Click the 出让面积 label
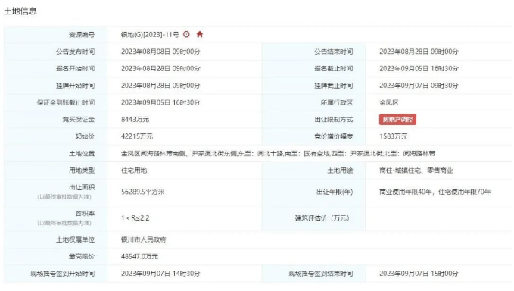This screenshot has width=514, height=291. (x=82, y=187)
